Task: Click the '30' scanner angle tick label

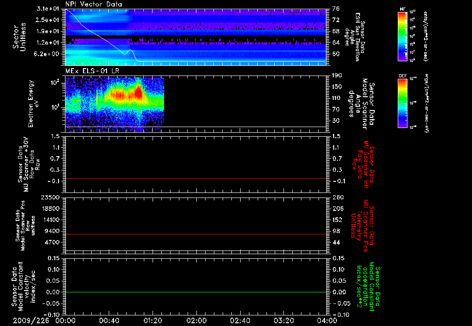Action: [336, 121]
